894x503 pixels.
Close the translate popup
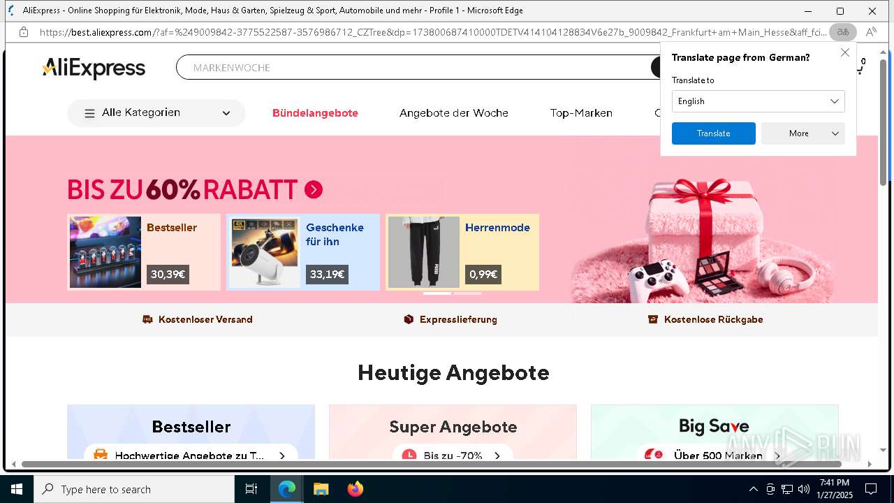click(x=845, y=52)
